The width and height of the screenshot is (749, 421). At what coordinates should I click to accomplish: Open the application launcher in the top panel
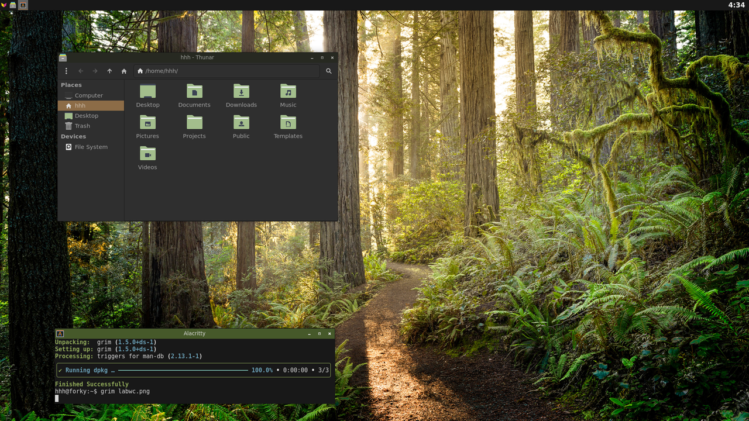click(4, 5)
